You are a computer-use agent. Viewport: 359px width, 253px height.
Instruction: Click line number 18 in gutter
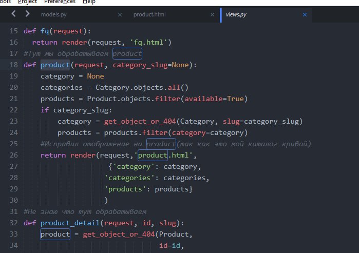tap(14, 65)
